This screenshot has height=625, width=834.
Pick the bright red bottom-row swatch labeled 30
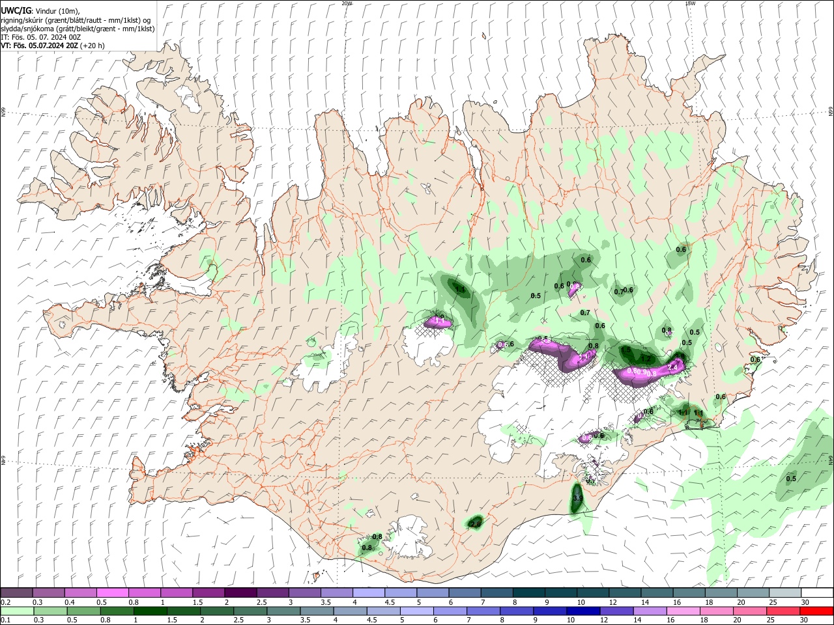click(816, 611)
